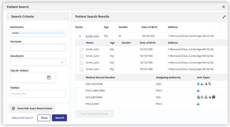
Task: Select the PHLS 52345 record number
Action: tap(92, 104)
